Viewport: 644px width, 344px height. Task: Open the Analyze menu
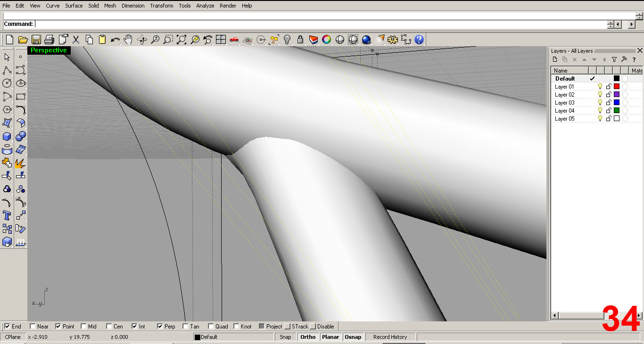[205, 6]
